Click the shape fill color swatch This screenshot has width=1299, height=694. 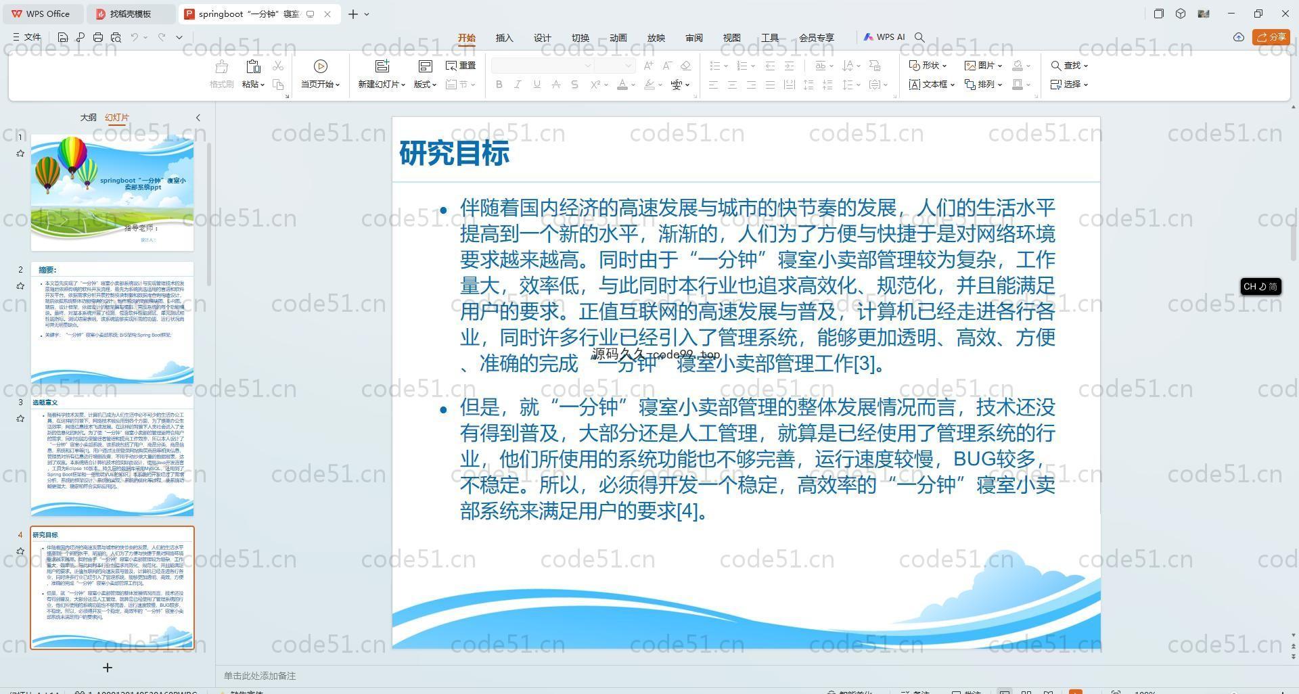pos(1018,66)
